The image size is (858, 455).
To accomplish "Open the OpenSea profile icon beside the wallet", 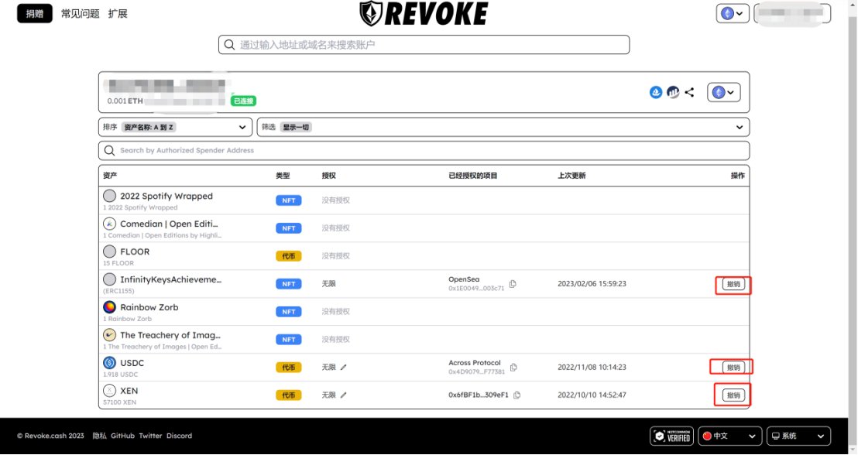I will (656, 92).
